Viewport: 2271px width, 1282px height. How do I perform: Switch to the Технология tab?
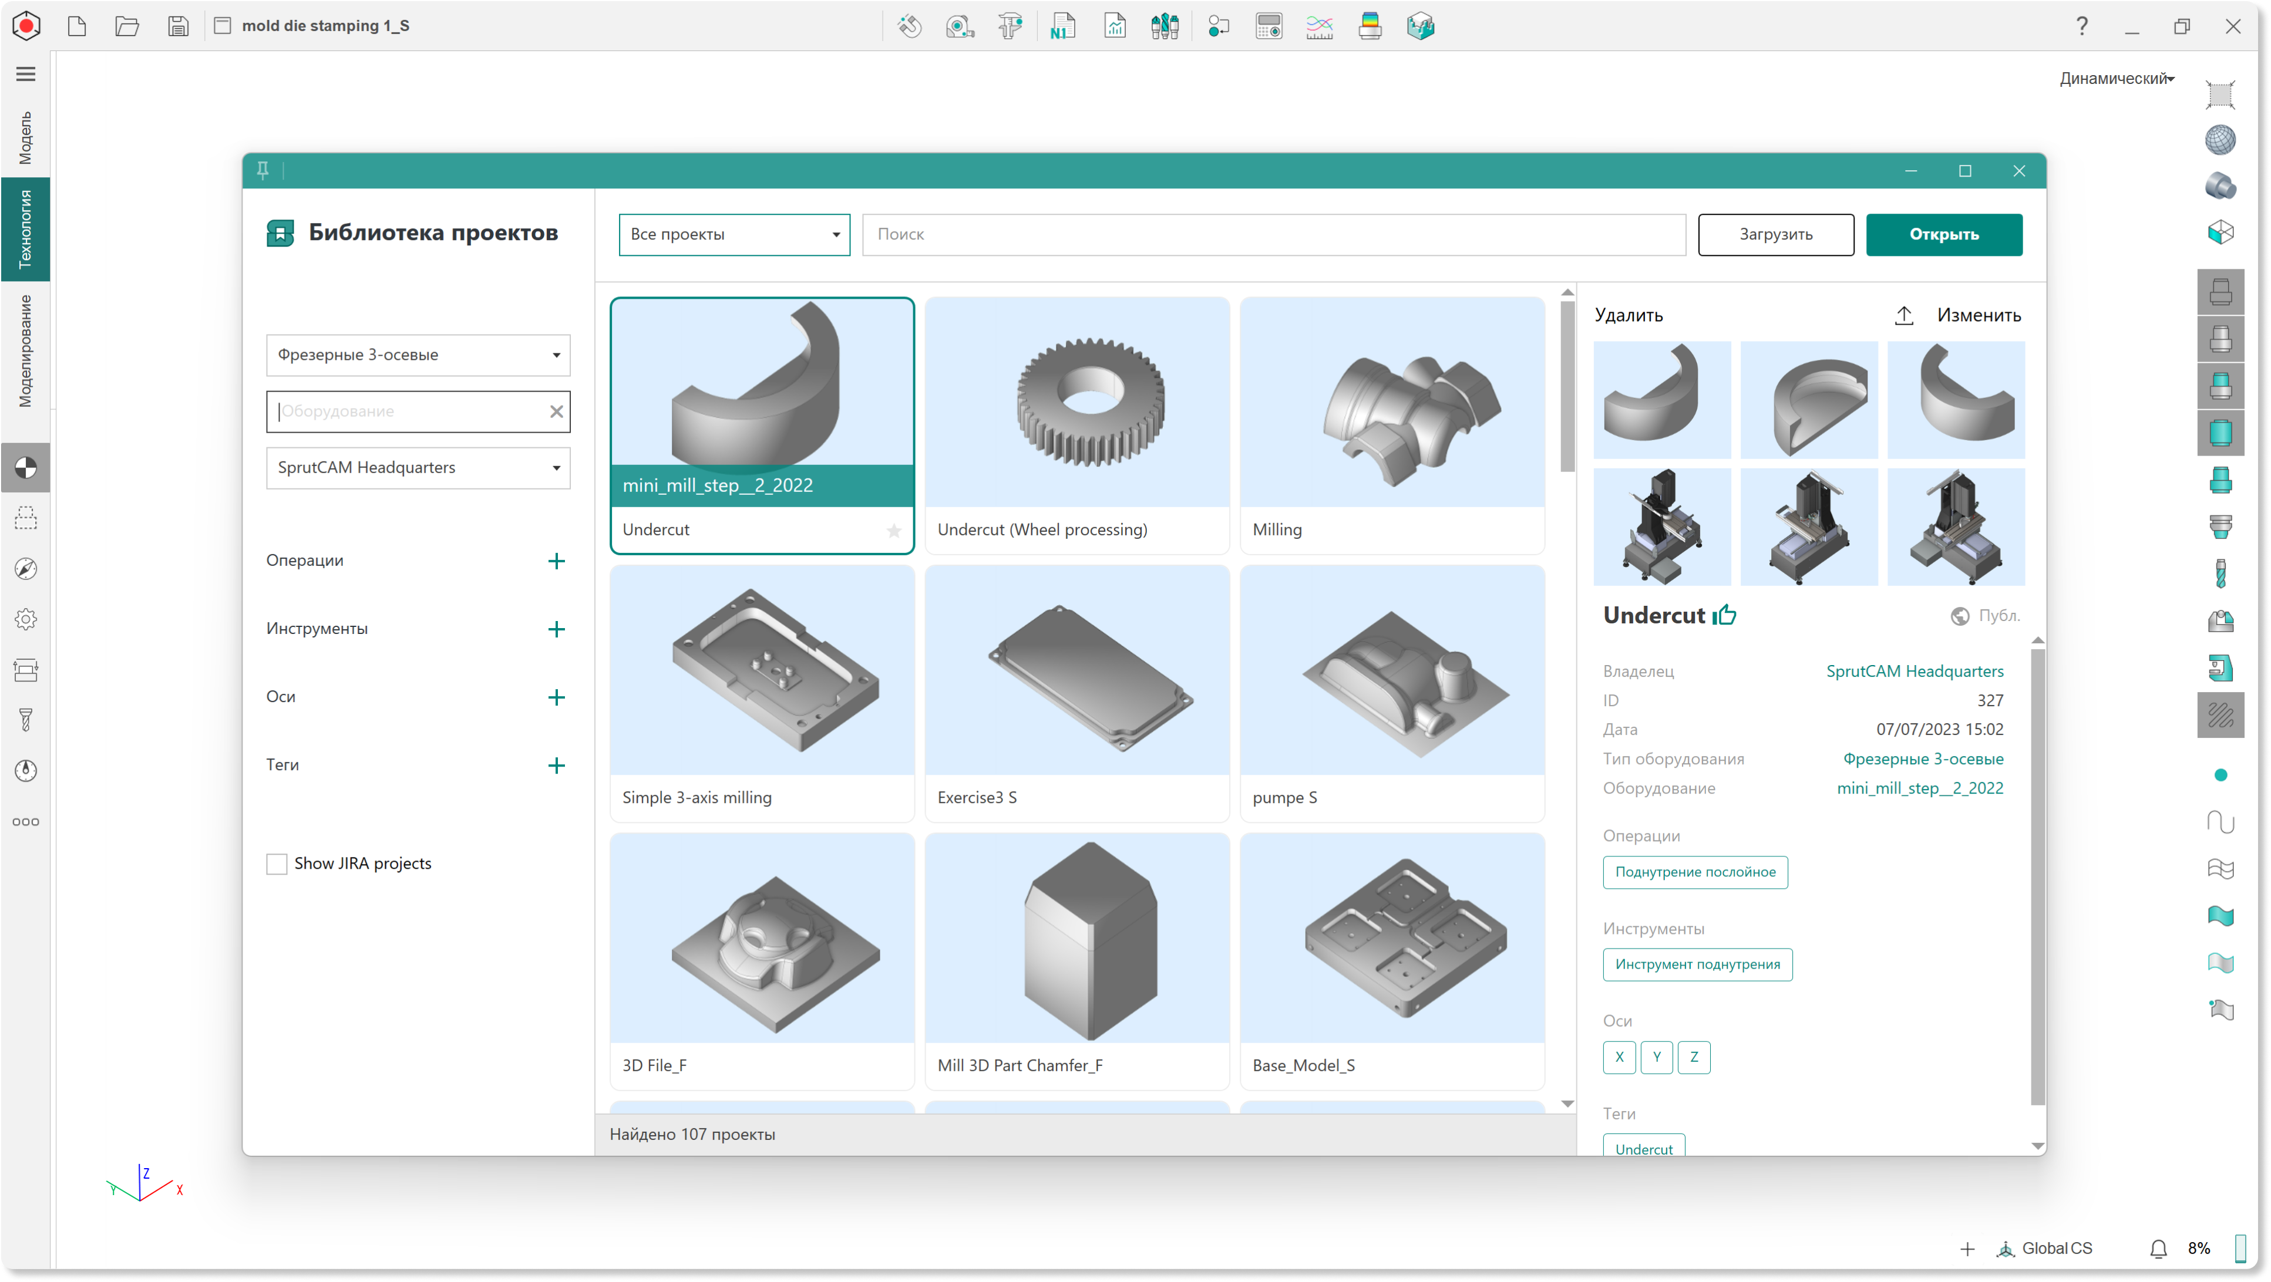click(26, 229)
